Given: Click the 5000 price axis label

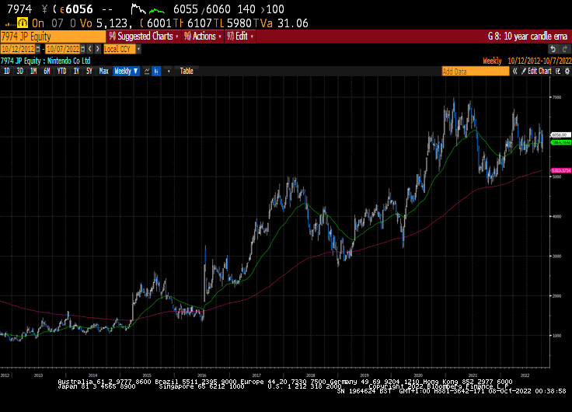Looking at the screenshot, I should [x=556, y=176].
